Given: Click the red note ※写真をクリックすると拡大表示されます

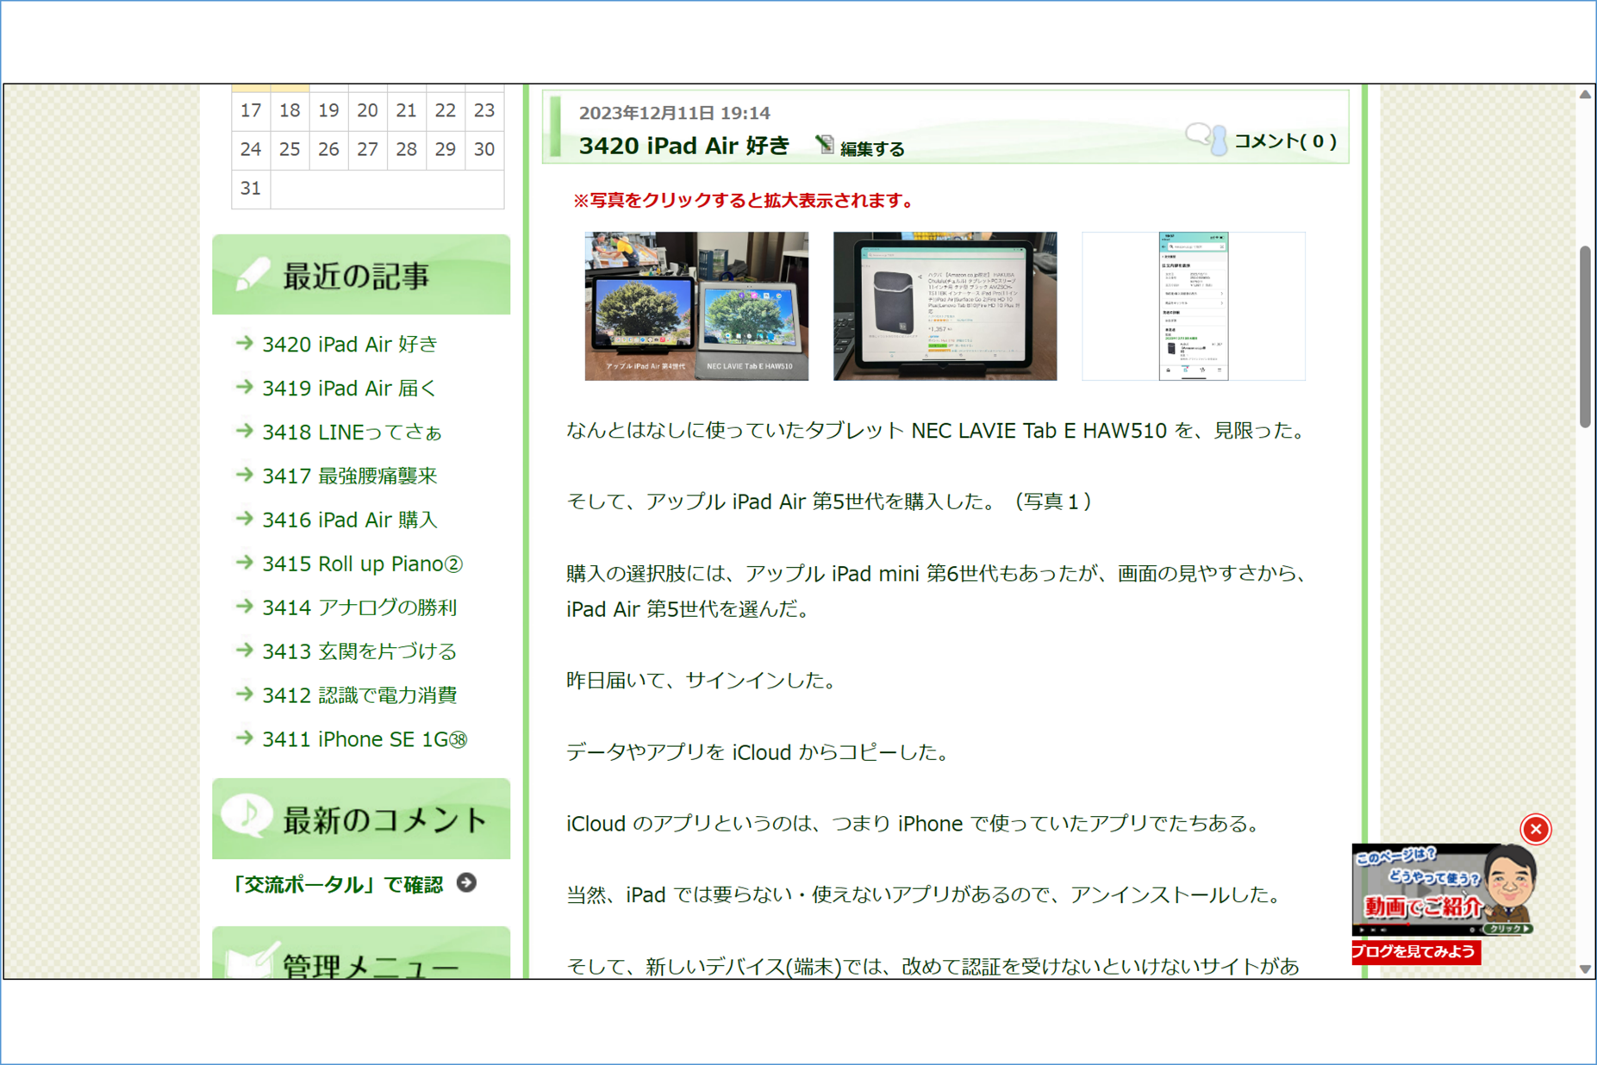Looking at the screenshot, I should click(x=744, y=200).
